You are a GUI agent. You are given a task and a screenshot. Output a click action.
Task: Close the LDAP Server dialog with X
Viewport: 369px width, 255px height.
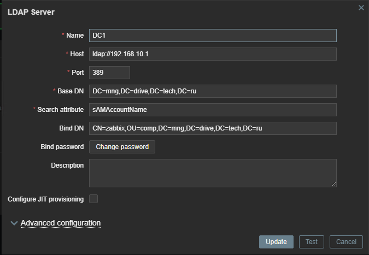361,8
